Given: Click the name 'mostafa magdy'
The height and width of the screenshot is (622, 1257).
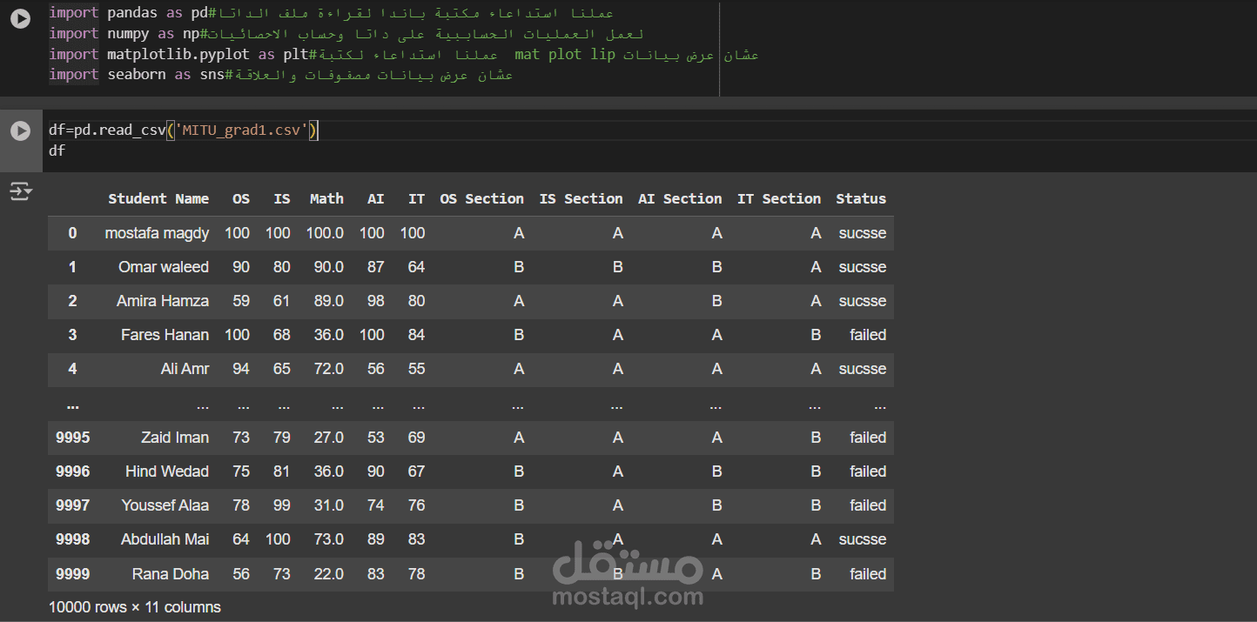Looking at the screenshot, I should pyautogui.click(x=157, y=233).
